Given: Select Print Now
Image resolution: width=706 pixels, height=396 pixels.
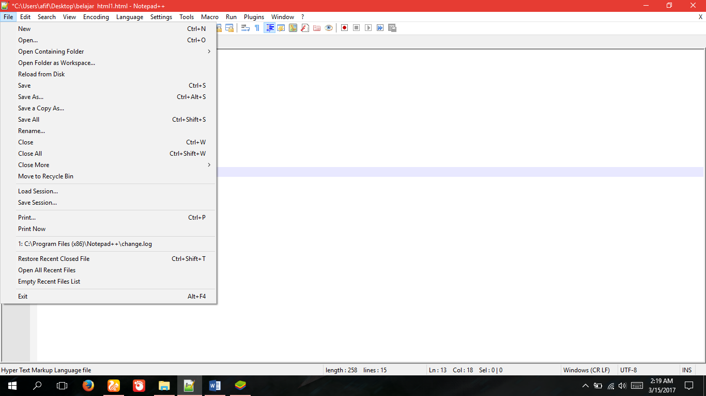Looking at the screenshot, I should 109,229.
